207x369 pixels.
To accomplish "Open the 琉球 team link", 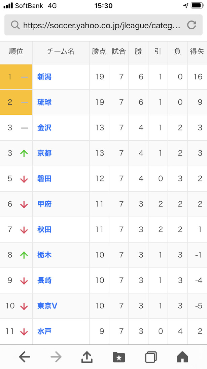I will click(x=44, y=102).
